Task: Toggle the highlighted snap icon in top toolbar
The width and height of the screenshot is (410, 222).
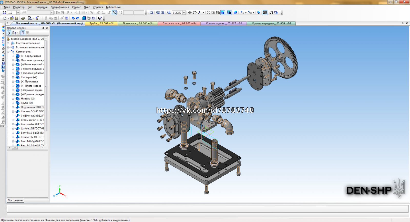Action: click(114, 13)
